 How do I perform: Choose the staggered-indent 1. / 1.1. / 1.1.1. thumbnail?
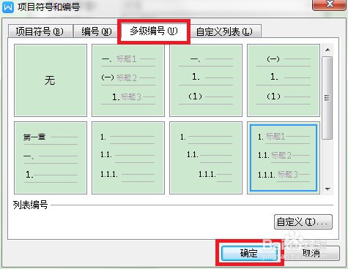(206, 158)
